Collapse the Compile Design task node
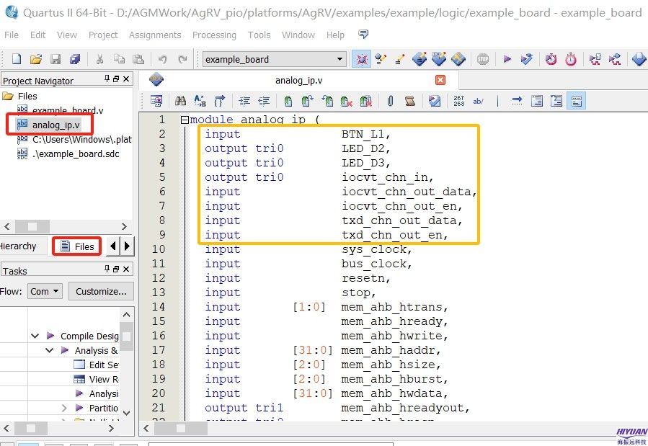648x446 pixels. pos(35,336)
